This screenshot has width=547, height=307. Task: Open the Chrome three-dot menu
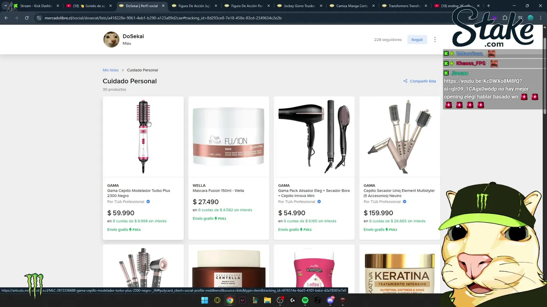[x=541, y=18]
